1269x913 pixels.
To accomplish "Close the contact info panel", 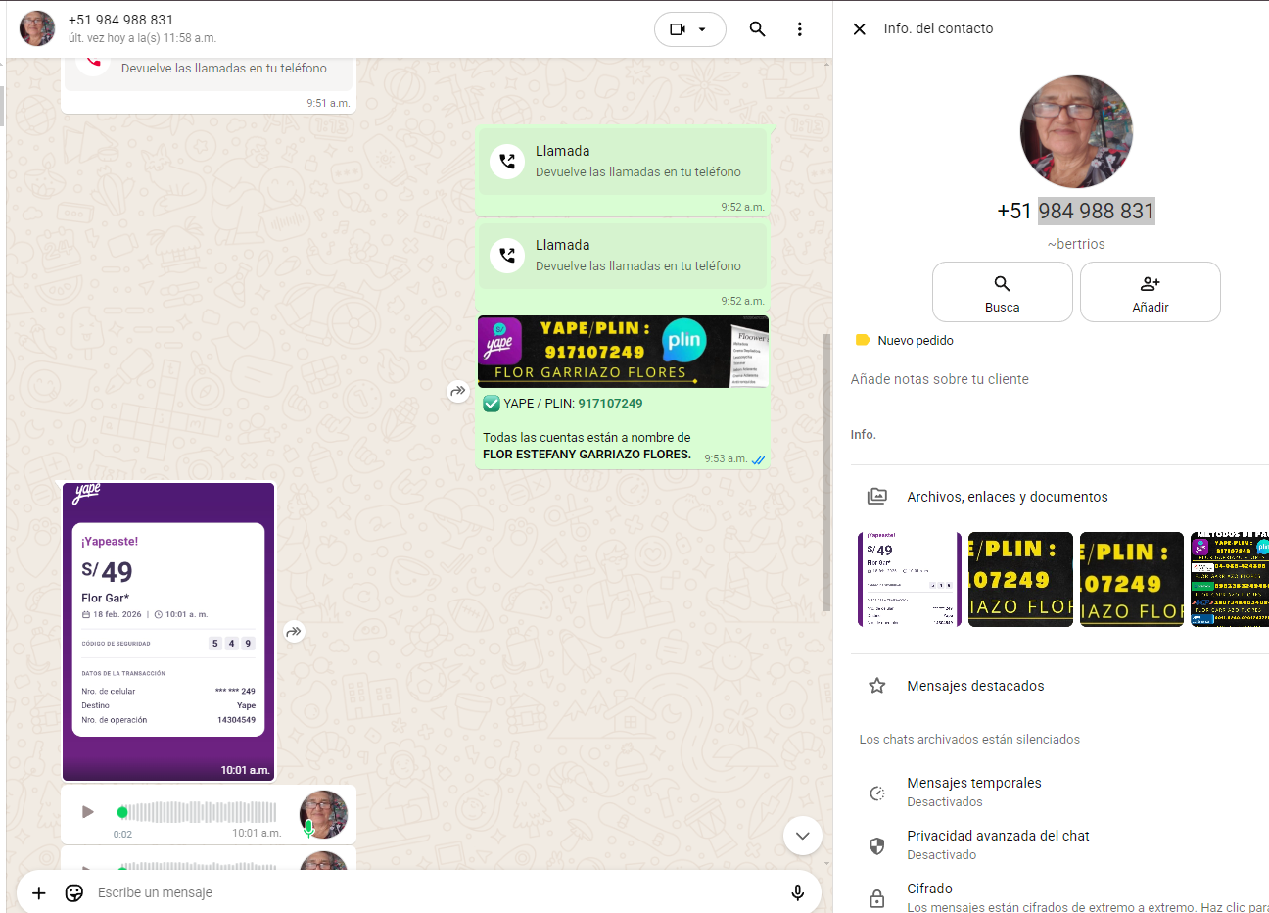I will pyautogui.click(x=859, y=29).
